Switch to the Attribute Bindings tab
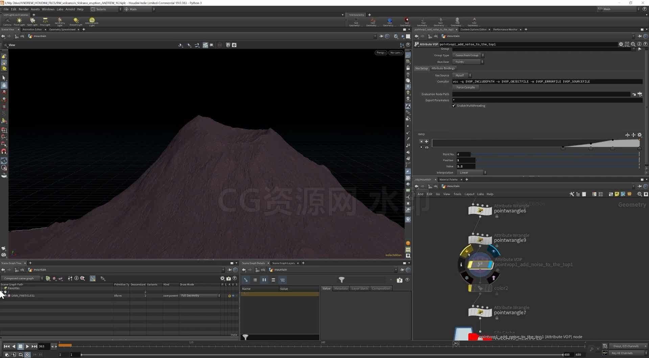 [x=443, y=68]
